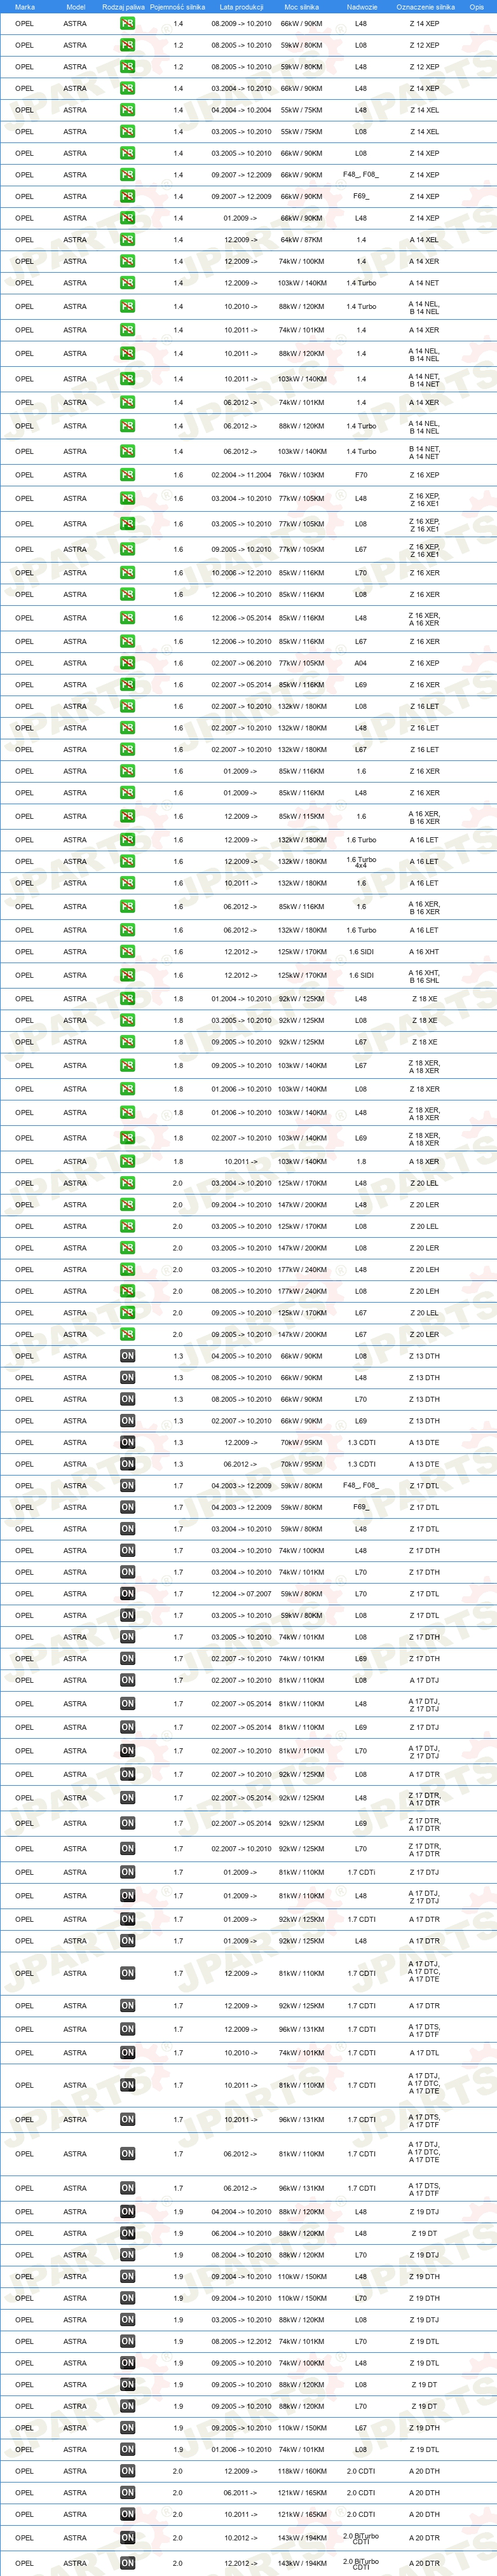
Task: Click petrol icon in B 16 SHL row
Action: coord(127,975)
